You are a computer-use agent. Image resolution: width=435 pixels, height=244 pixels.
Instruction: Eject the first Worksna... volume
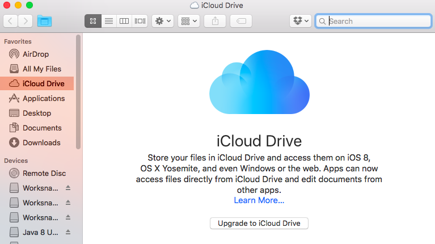(68, 188)
